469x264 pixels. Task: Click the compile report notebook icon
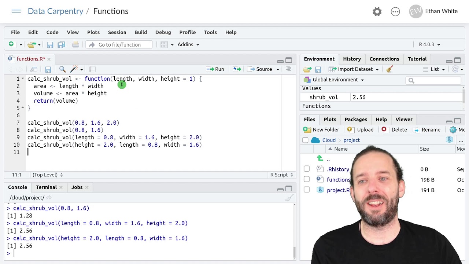(92, 69)
